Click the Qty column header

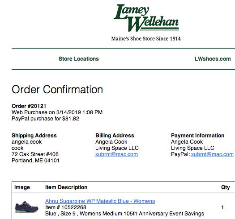(226, 187)
